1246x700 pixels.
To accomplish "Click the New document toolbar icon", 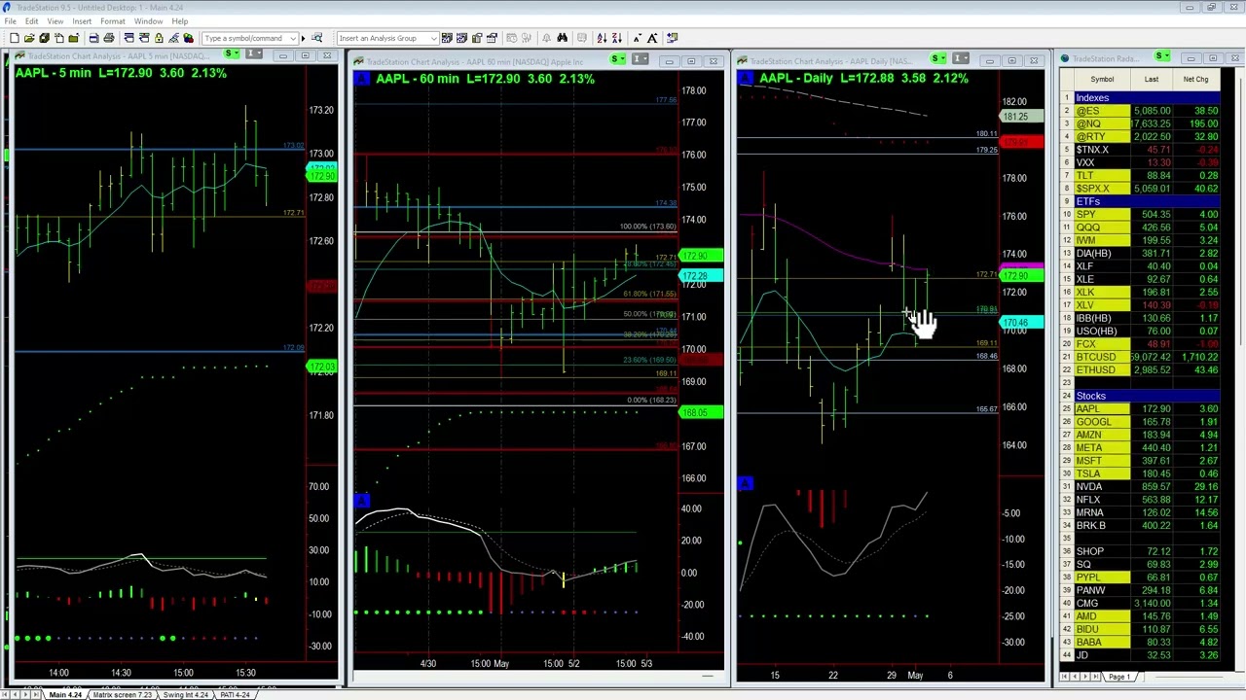I will click(15, 38).
